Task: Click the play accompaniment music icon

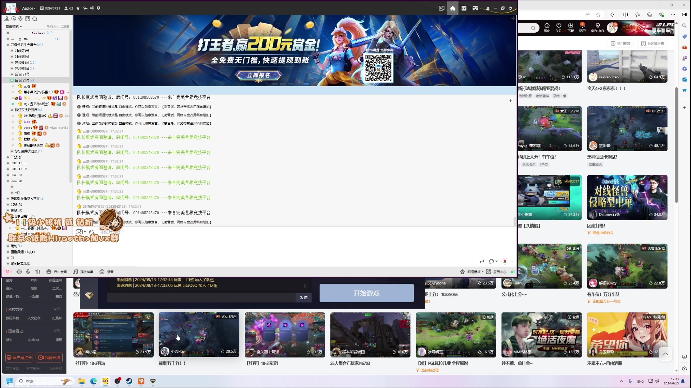Action: click(76, 272)
